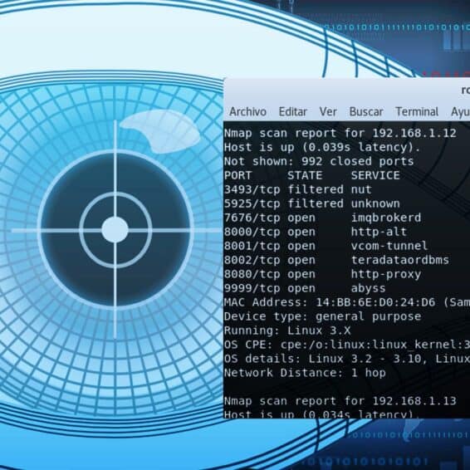This screenshot has height=470, width=470.
Task: Open the partially visible Ayuda menu
Action: tap(460, 112)
